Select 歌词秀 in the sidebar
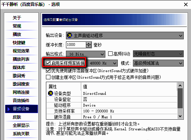This screenshot has height=140, width=191. (19, 76)
